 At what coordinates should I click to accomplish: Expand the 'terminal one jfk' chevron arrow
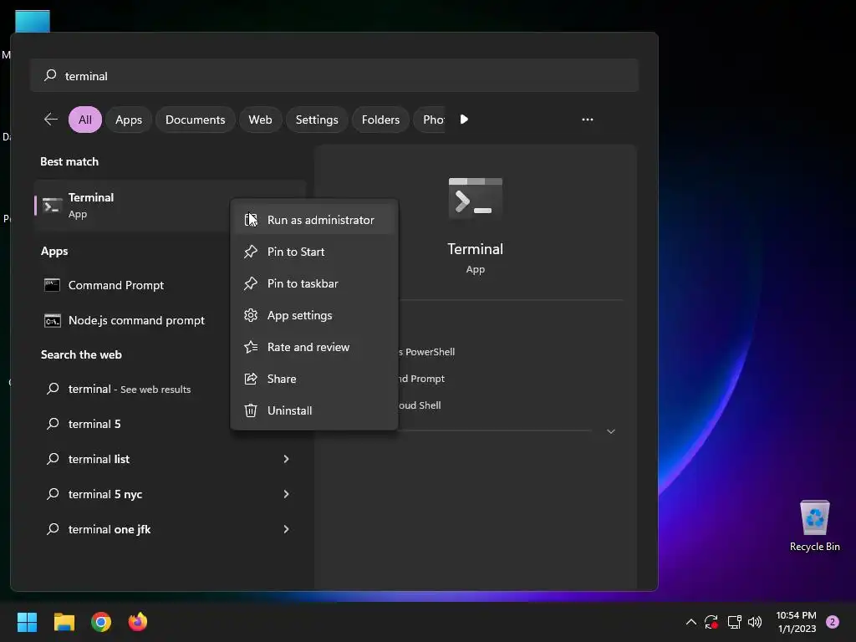pos(286,528)
